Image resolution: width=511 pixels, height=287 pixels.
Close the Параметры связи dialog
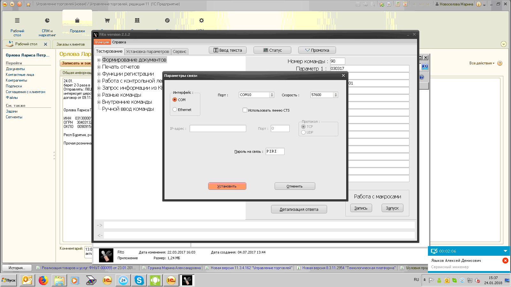(343, 76)
